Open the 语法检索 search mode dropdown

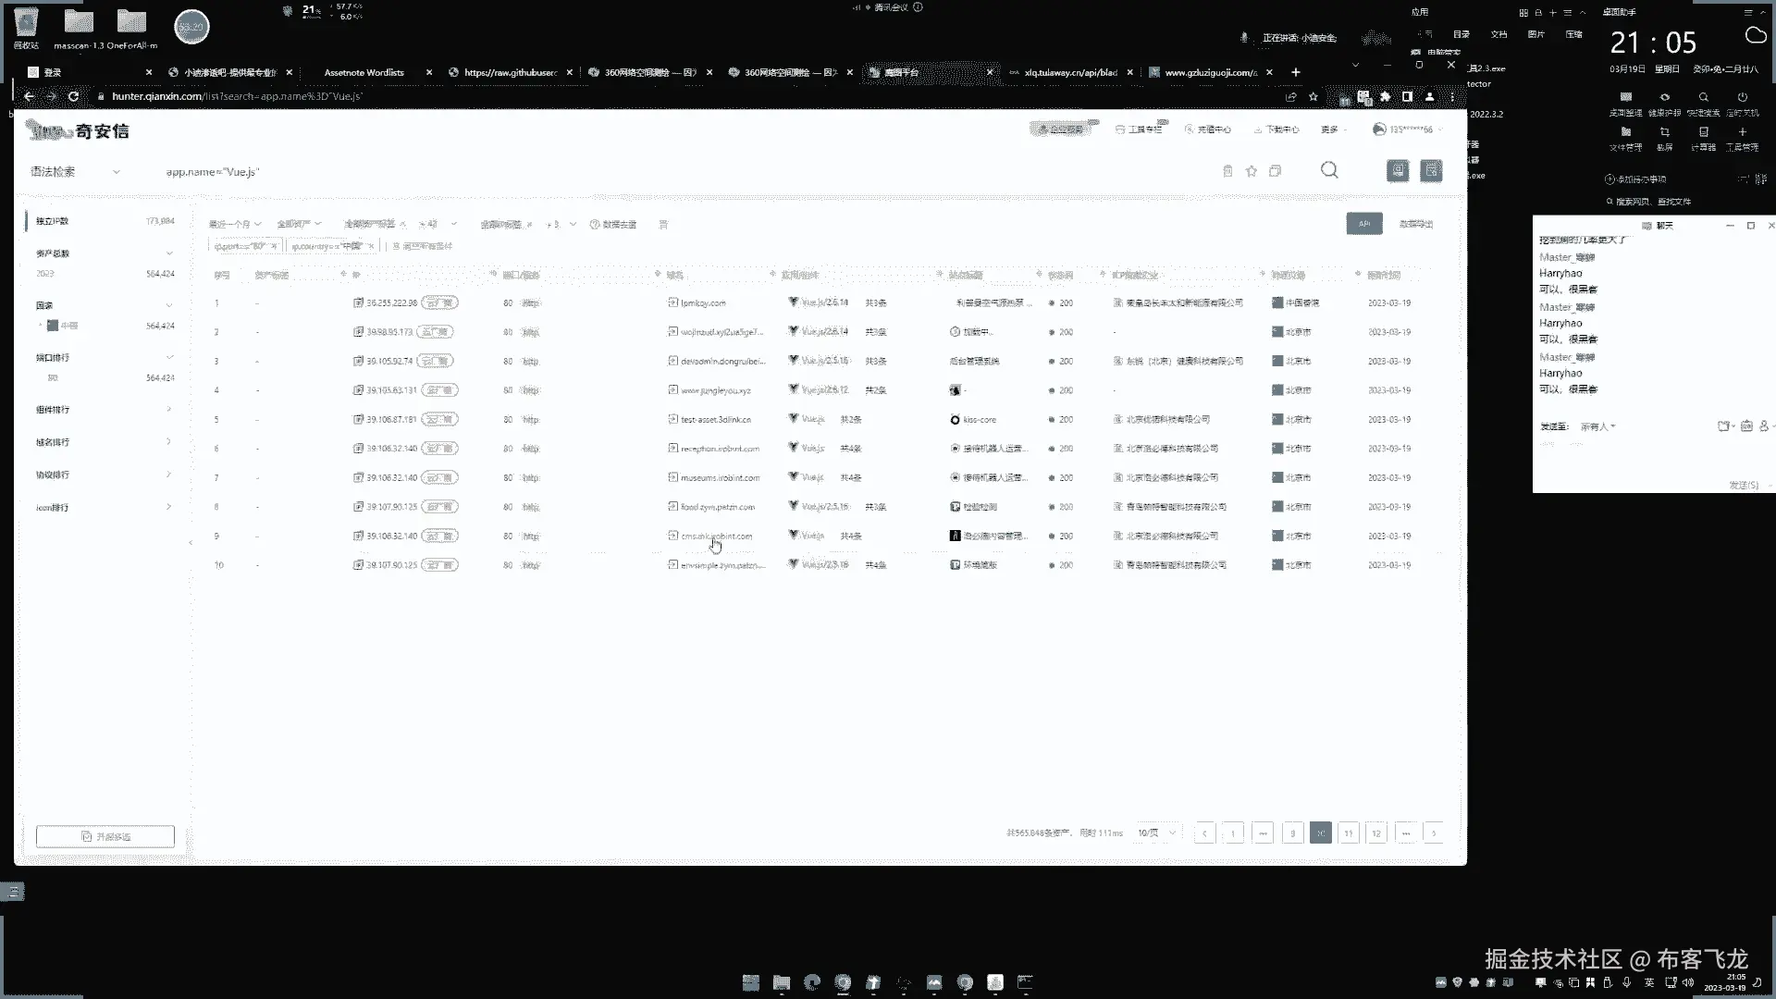tap(75, 172)
